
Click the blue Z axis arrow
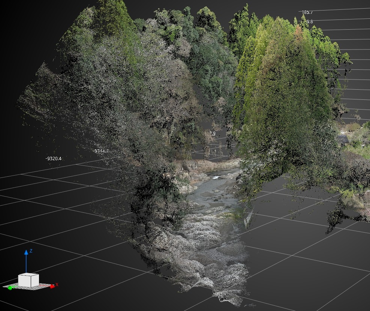pyautogui.click(x=26, y=252)
